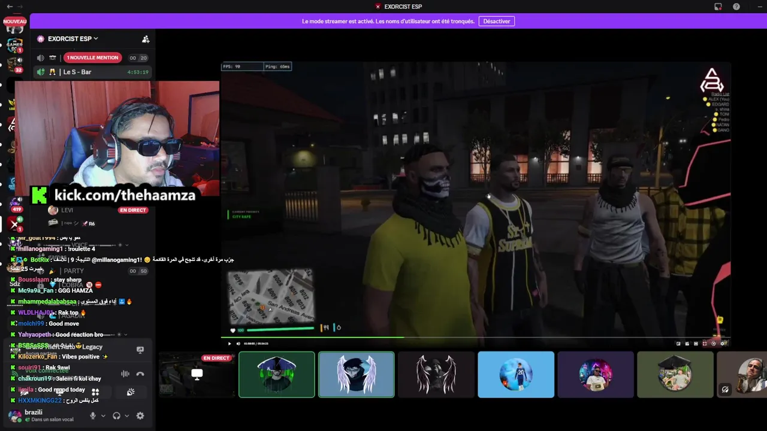Viewport: 767px width, 431px height.
Task: Select the olive-green background participant tile
Action: click(x=675, y=375)
